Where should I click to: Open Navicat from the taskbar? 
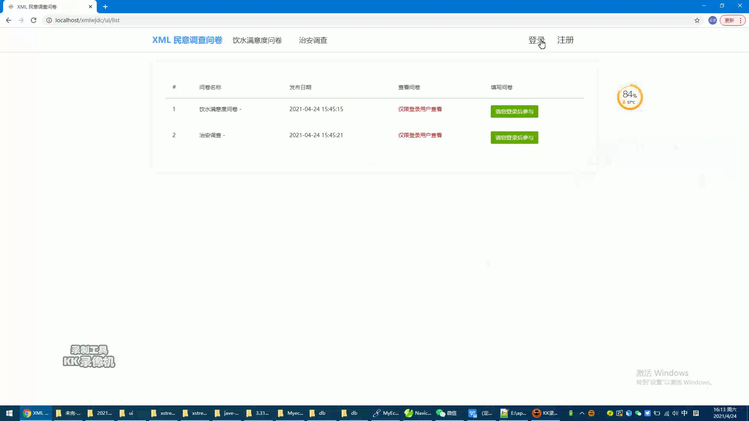click(418, 413)
